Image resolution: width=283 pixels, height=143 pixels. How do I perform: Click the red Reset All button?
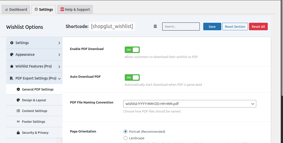click(x=258, y=26)
